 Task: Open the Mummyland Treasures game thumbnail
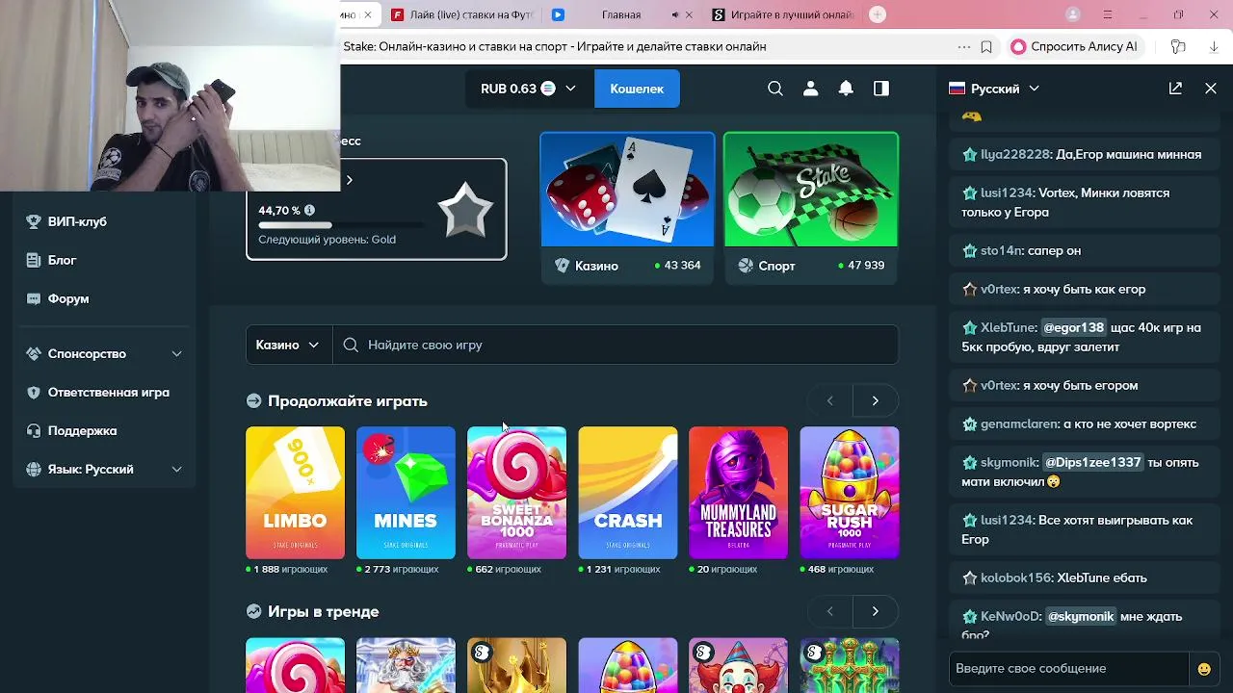(739, 493)
